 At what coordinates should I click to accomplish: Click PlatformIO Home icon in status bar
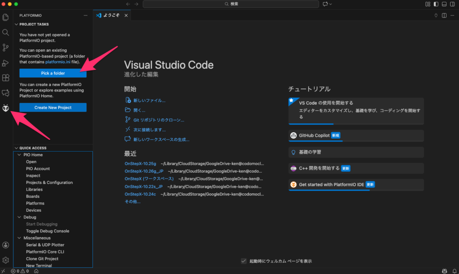(36, 271)
